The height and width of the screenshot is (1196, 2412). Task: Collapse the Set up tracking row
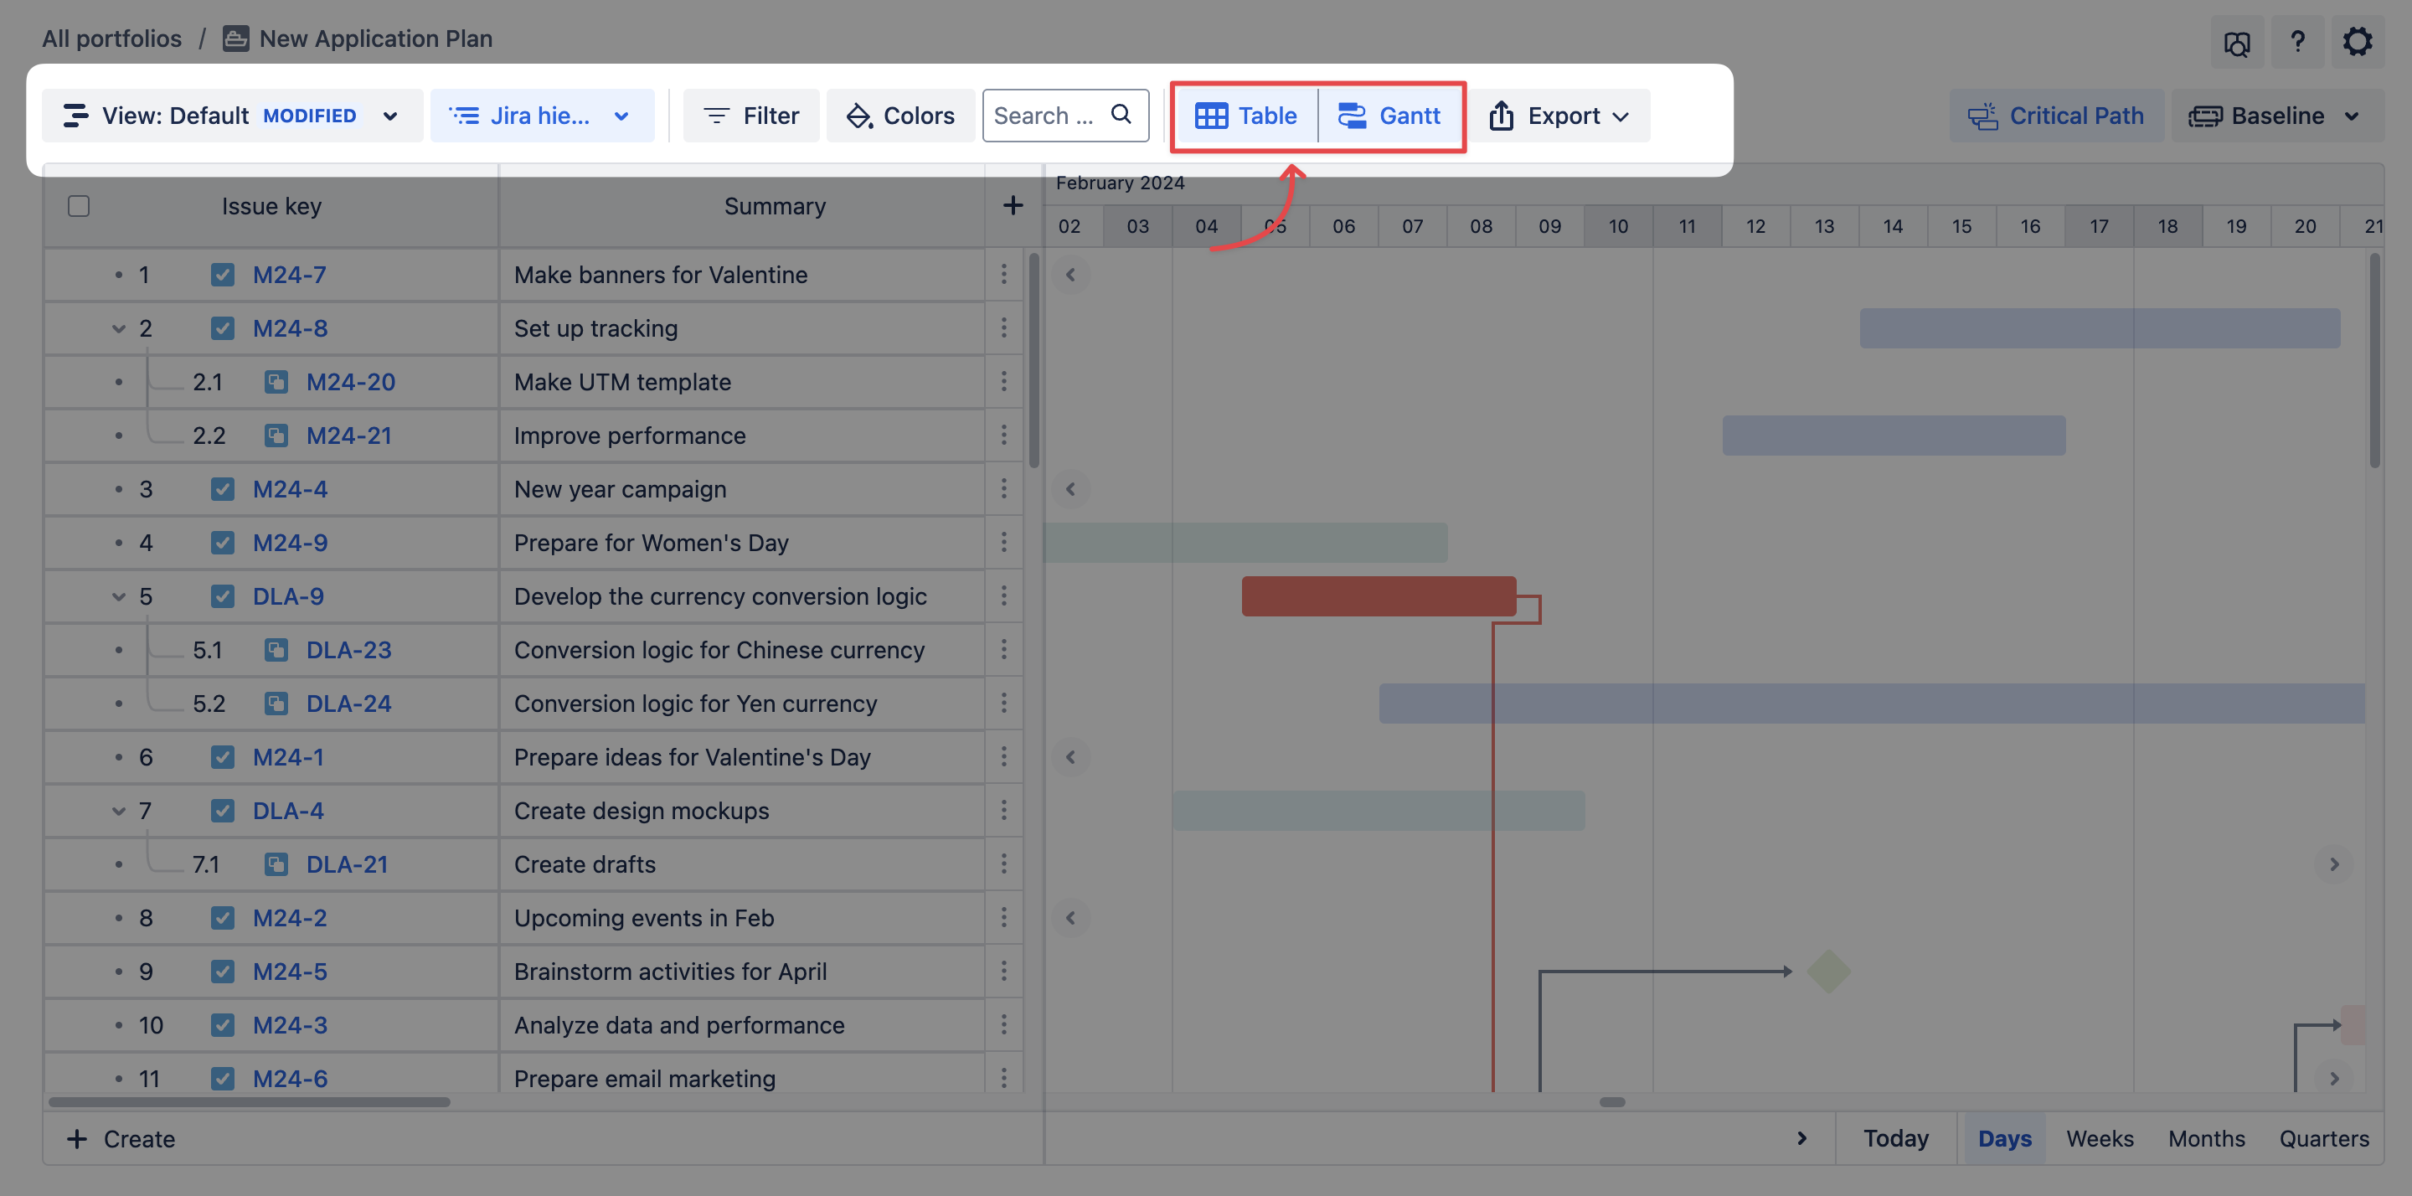(119, 329)
